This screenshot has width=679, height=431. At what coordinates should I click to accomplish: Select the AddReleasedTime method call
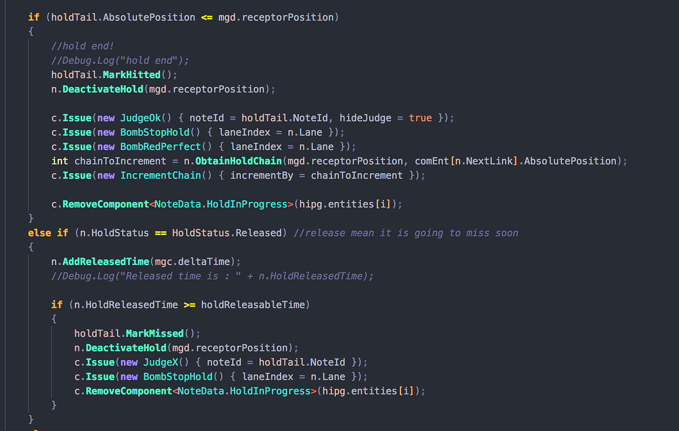(x=106, y=261)
